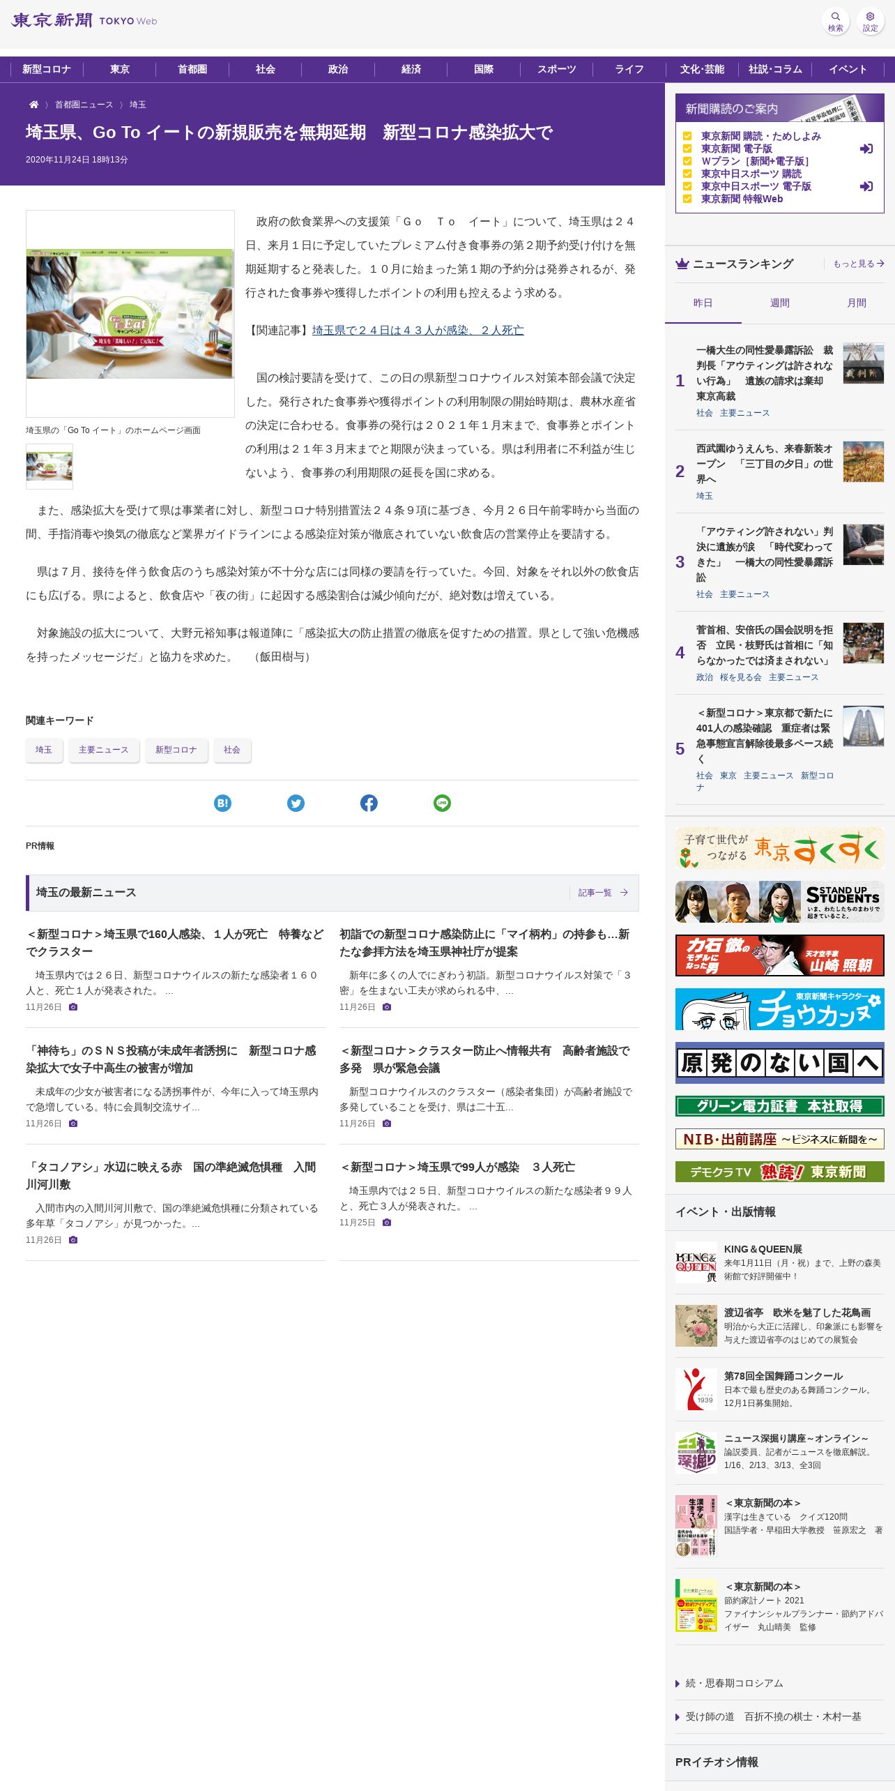Click 首都圏ニュース in the breadcrumb
Screen dimensions: 895x1791
coord(84,105)
